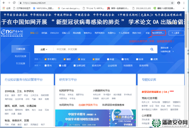Open 旧版入口 in the top menu
Screen dimensions: 189x128
tap(66, 33)
